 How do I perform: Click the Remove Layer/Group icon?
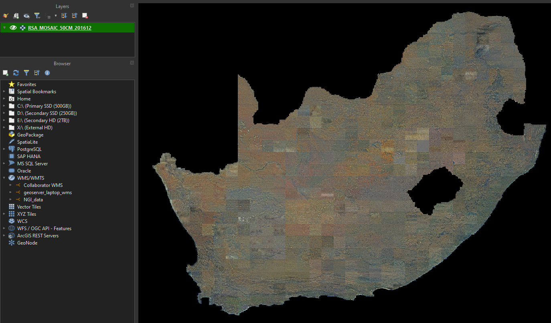(85, 16)
